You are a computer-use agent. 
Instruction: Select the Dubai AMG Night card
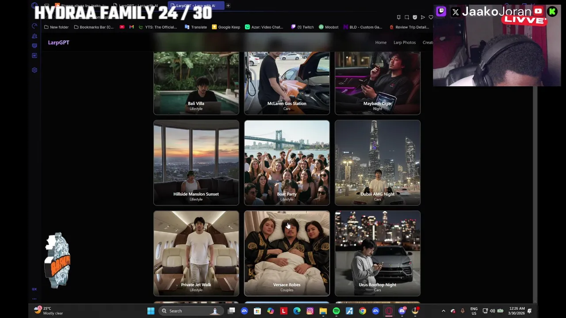coord(377,163)
